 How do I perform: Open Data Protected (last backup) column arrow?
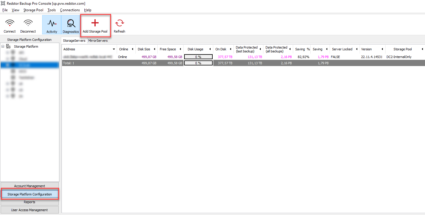point(260,49)
